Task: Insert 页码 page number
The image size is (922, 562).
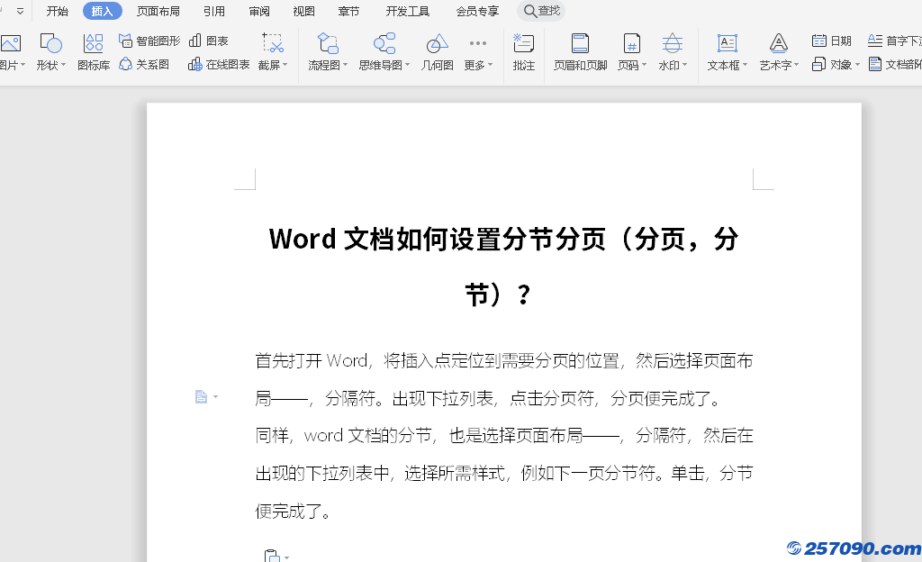Action: click(x=631, y=51)
